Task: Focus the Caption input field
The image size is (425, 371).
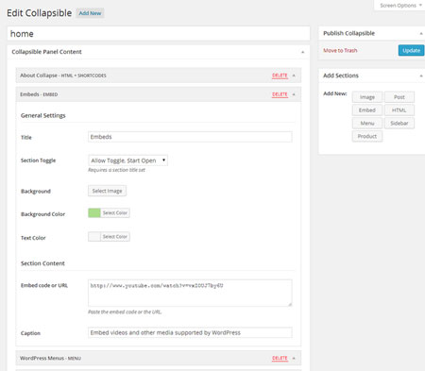Action: click(190, 332)
